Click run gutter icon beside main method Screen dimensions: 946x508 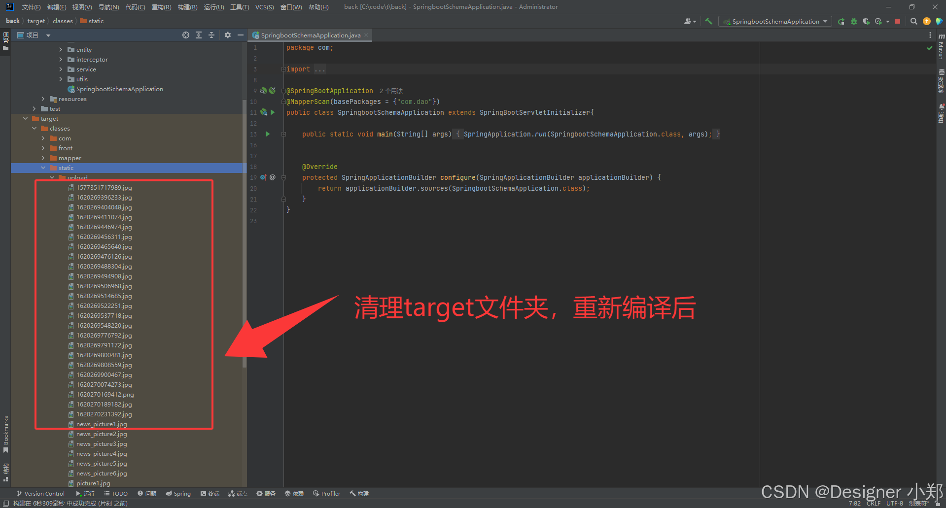268,134
